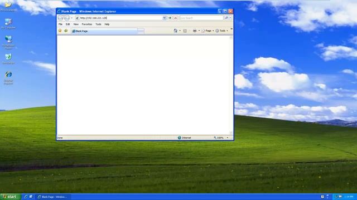Click the search magnifier button
Viewport: 357px width, 200px height.
tap(226, 18)
